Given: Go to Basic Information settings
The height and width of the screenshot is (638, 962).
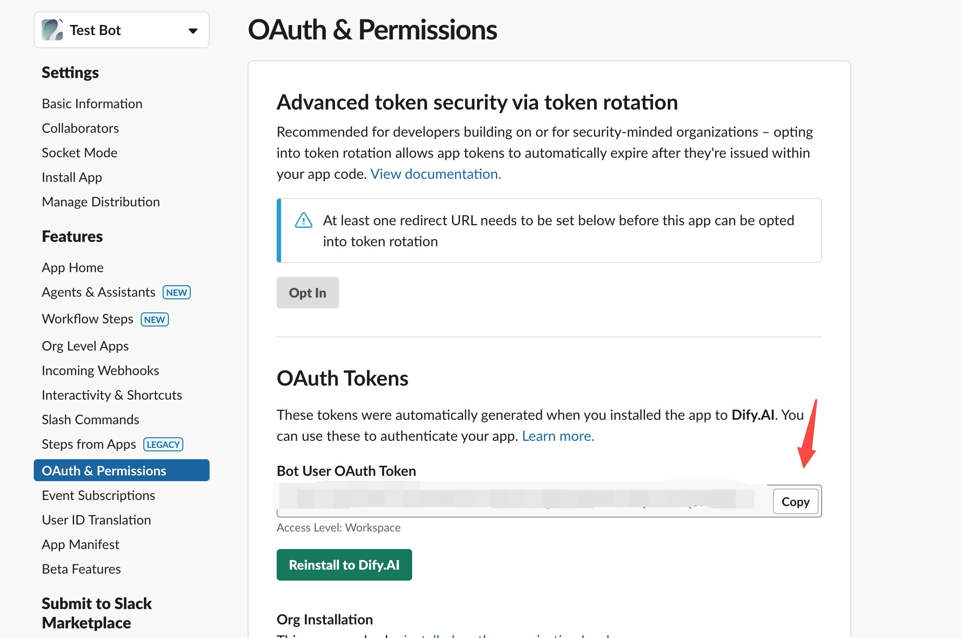Looking at the screenshot, I should (x=92, y=103).
